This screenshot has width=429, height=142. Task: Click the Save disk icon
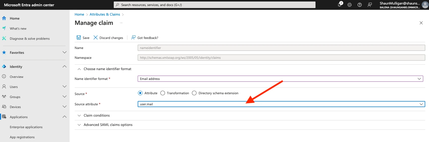point(79,37)
